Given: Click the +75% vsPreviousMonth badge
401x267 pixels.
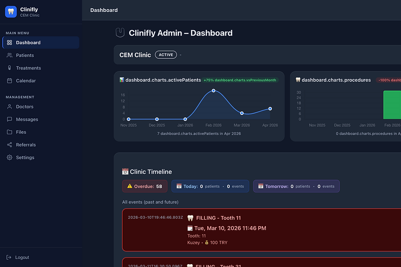Looking at the screenshot, I should 240,80.
